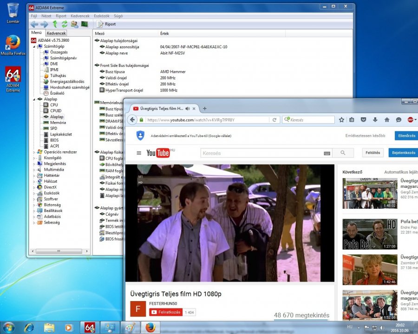
Task: Expand the DirectX tree node
Action: 34,187
